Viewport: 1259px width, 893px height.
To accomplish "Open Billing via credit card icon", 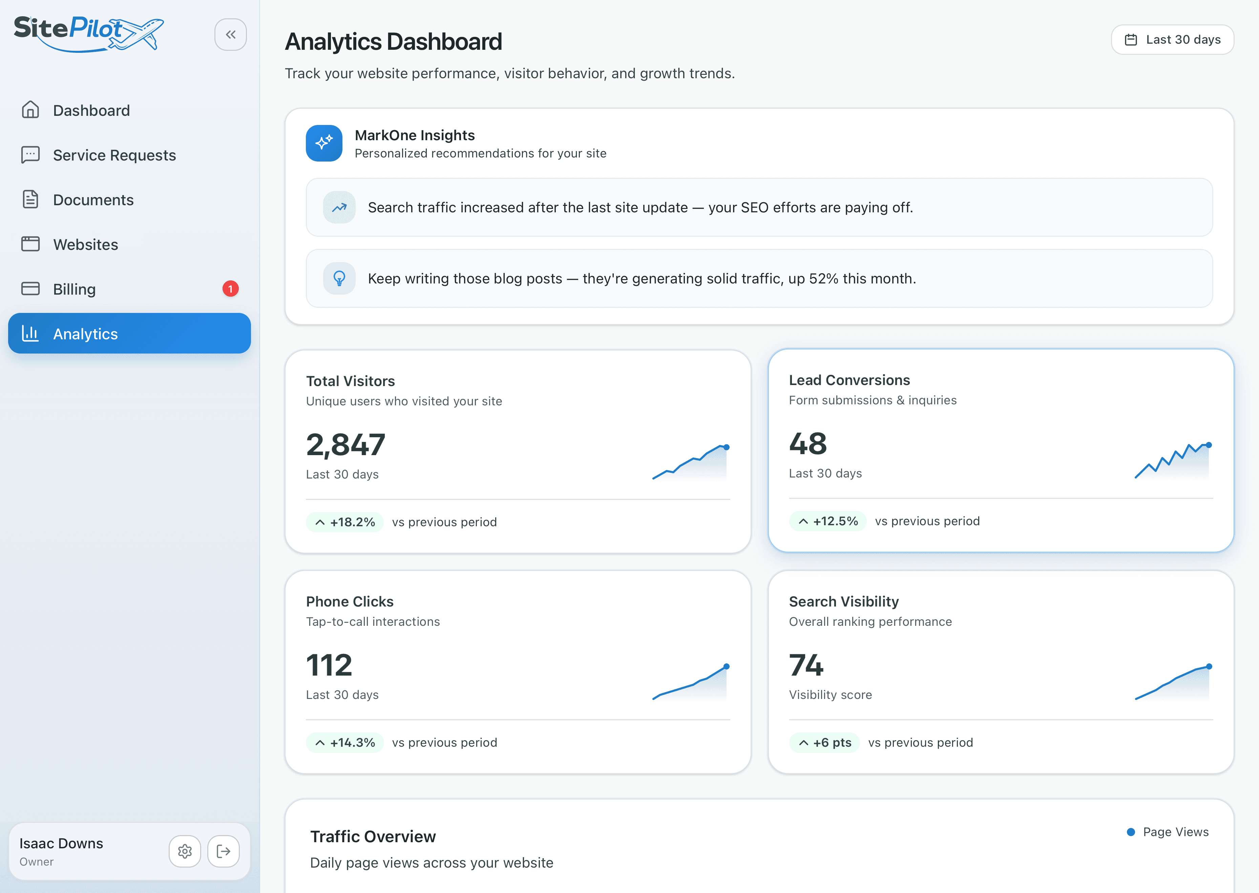I will [31, 289].
